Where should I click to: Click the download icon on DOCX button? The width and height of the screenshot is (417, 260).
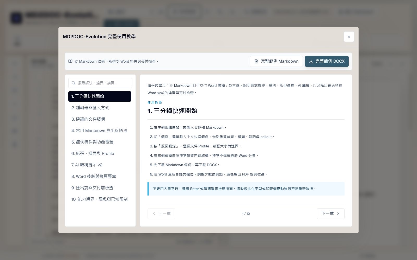[311, 61]
